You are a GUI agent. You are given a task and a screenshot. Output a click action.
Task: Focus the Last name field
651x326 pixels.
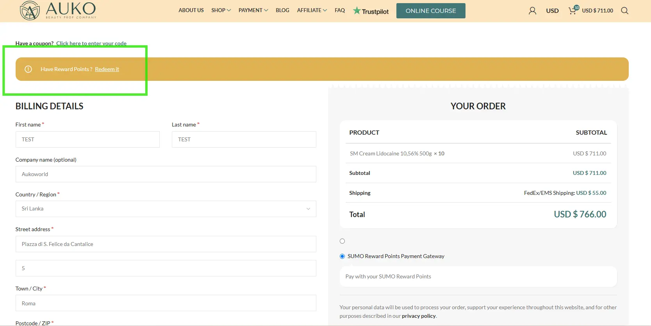point(244,139)
